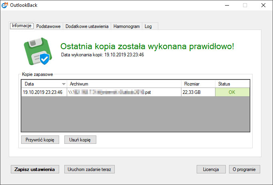Open the O programie dialog
The height and width of the screenshot is (185, 273).
(x=245, y=169)
